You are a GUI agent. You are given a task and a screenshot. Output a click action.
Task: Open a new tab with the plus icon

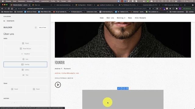185,5
